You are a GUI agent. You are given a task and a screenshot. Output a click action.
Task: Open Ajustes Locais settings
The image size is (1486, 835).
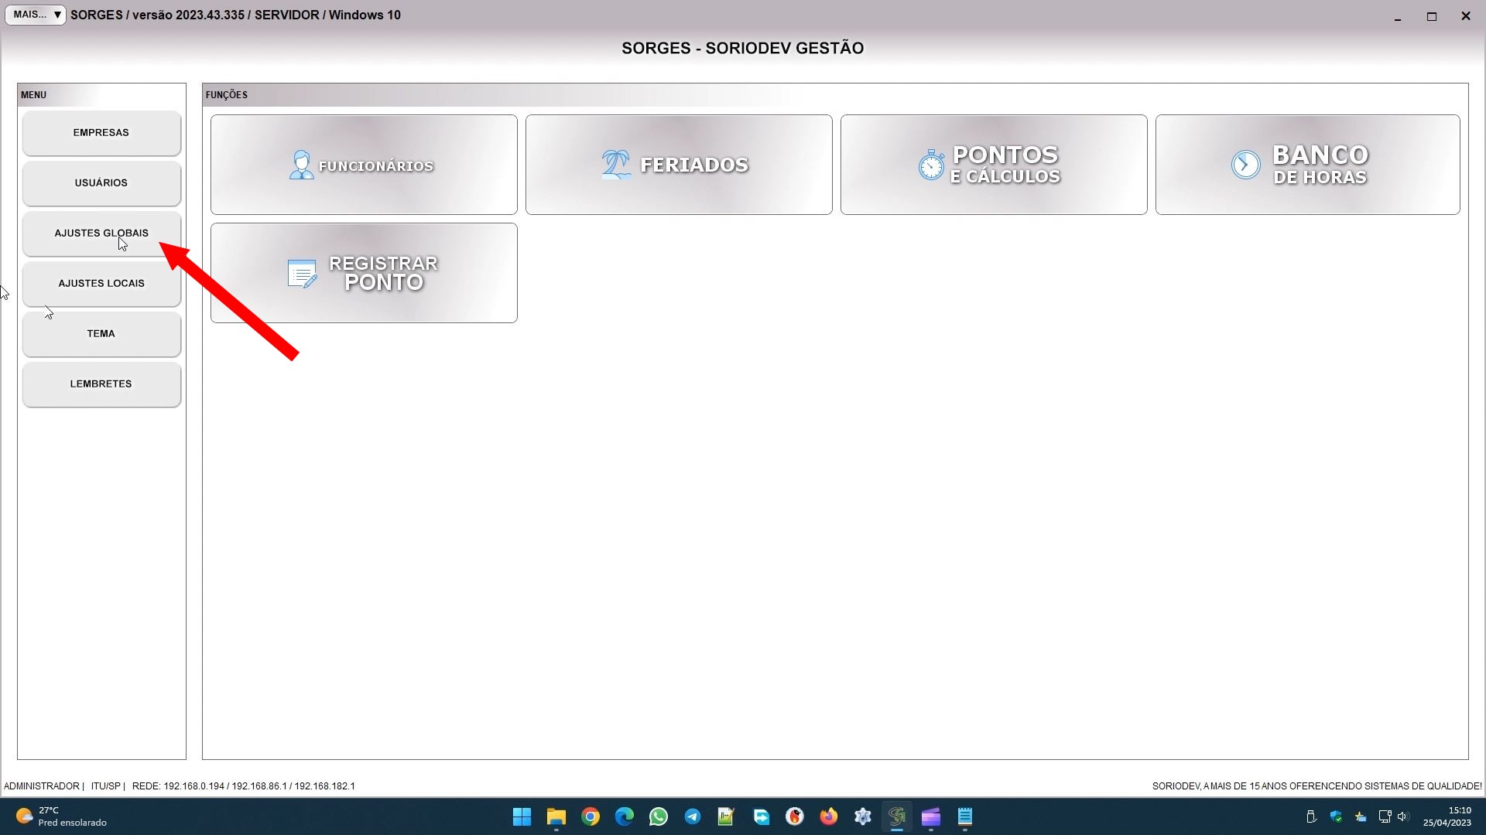(101, 284)
